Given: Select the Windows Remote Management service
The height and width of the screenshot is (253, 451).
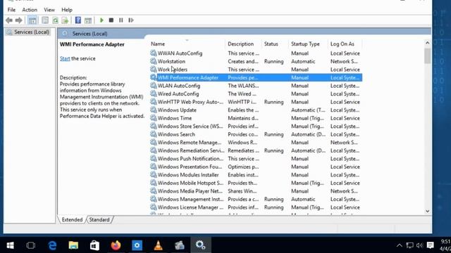Looking at the screenshot, I should point(255,143).
